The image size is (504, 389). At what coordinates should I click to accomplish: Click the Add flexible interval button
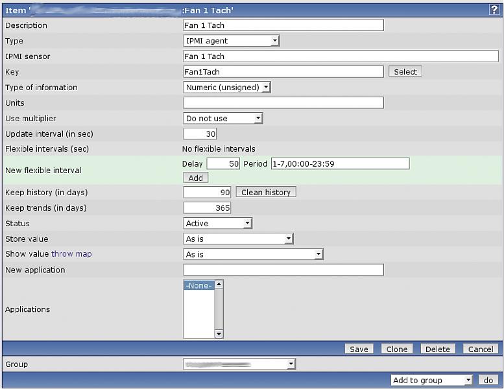point(196,178)
